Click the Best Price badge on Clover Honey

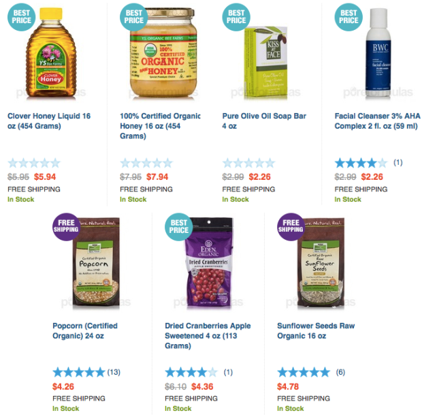pyautogui.click(x=21, y=17)
